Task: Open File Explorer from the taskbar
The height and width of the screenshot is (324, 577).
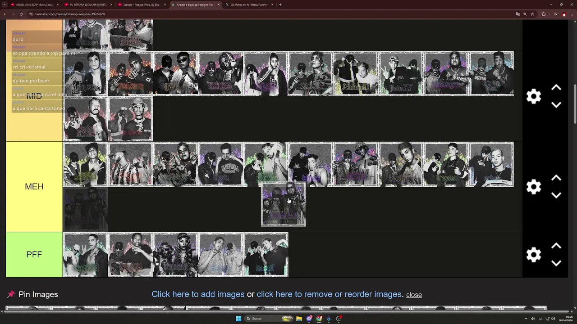Action: tap(299, 319)
